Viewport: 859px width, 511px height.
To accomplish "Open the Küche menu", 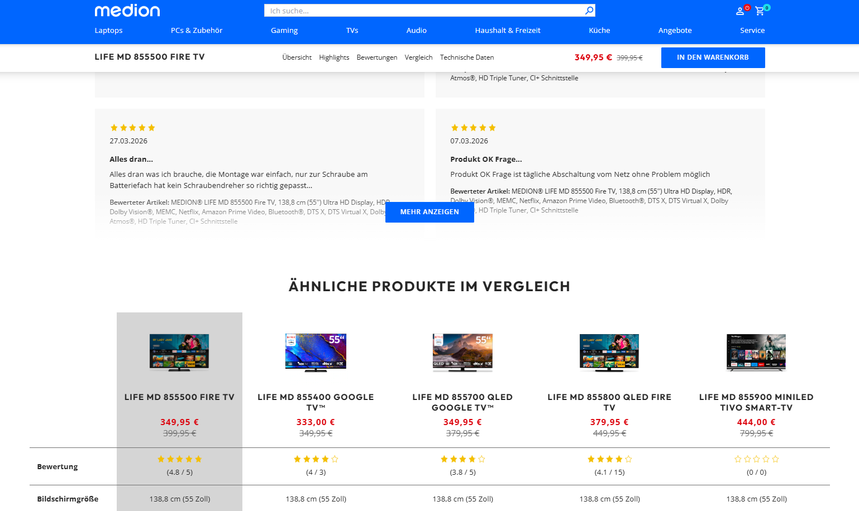I will 599,30.
